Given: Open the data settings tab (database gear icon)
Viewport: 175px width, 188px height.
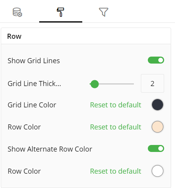Looking at the screenshot, I should click(x=17, y=12).
